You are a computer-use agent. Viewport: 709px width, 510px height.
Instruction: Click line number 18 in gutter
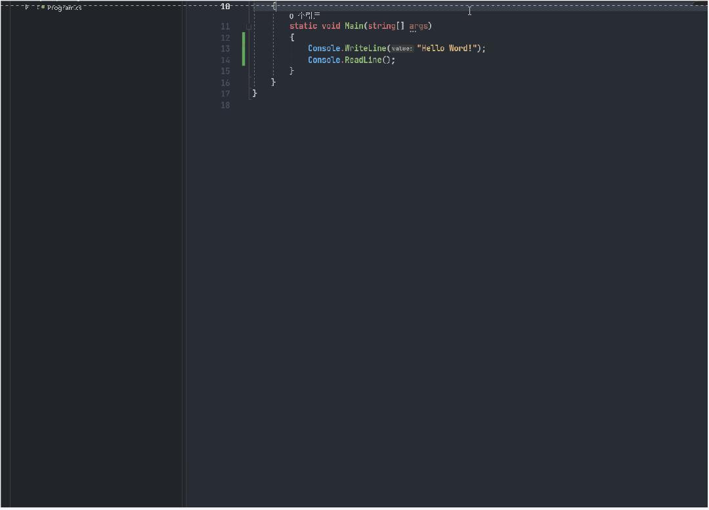[225, 105]
